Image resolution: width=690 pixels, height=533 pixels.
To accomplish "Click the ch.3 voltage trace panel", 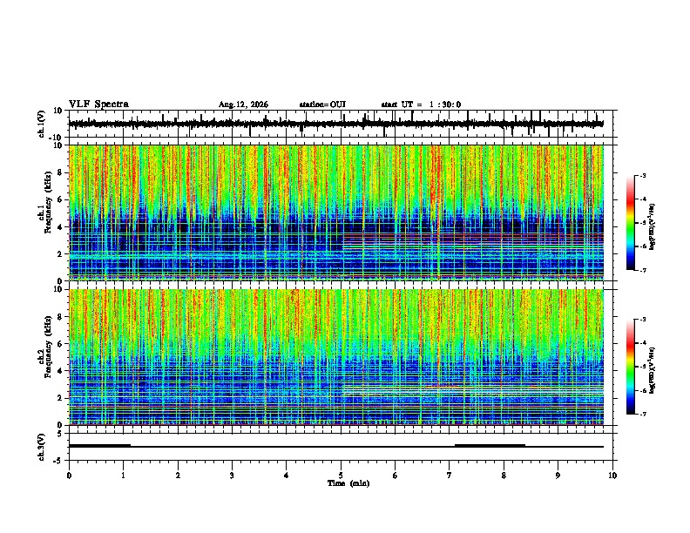I will (341, 447).
